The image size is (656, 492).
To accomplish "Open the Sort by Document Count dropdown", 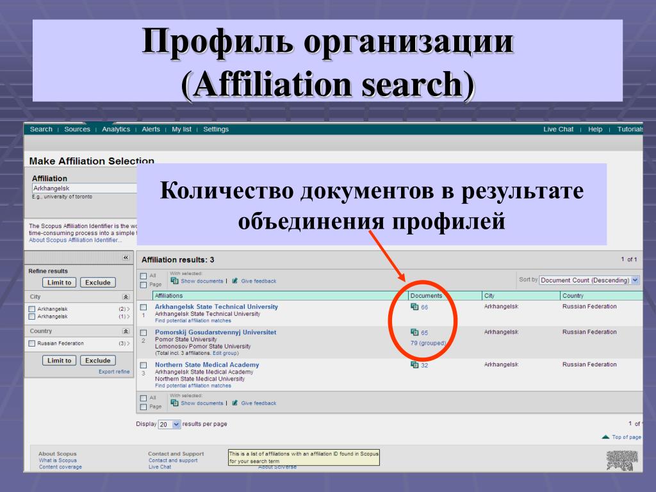I will pos(589,280).
